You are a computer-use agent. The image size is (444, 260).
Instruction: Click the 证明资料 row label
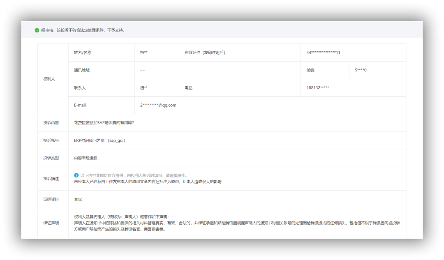click(x=51, y=200)
